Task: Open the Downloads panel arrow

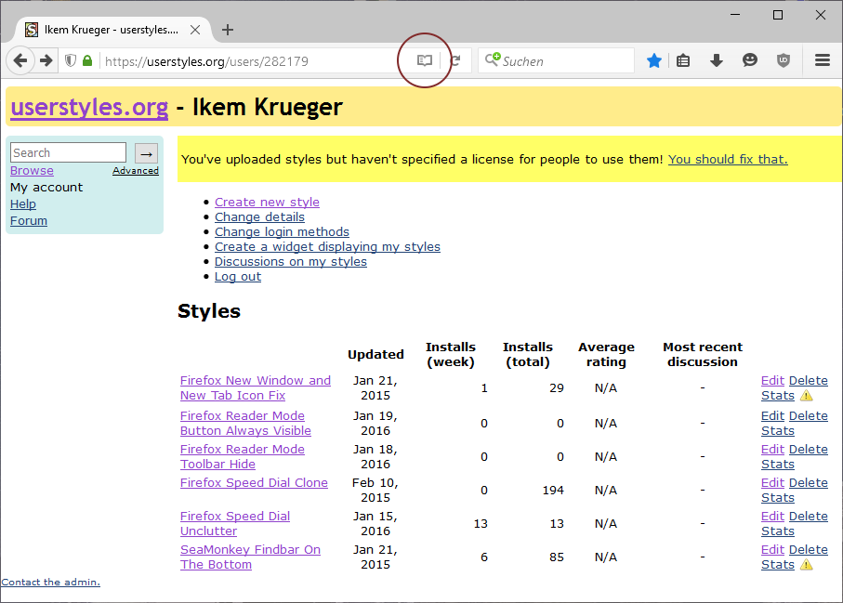Action: (x=716, y=60)
